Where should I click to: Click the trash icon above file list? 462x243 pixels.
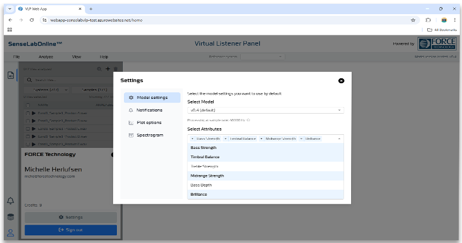pyautogui.click(x=115, y=69)
